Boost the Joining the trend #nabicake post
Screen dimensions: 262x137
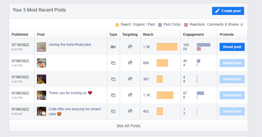232,47
